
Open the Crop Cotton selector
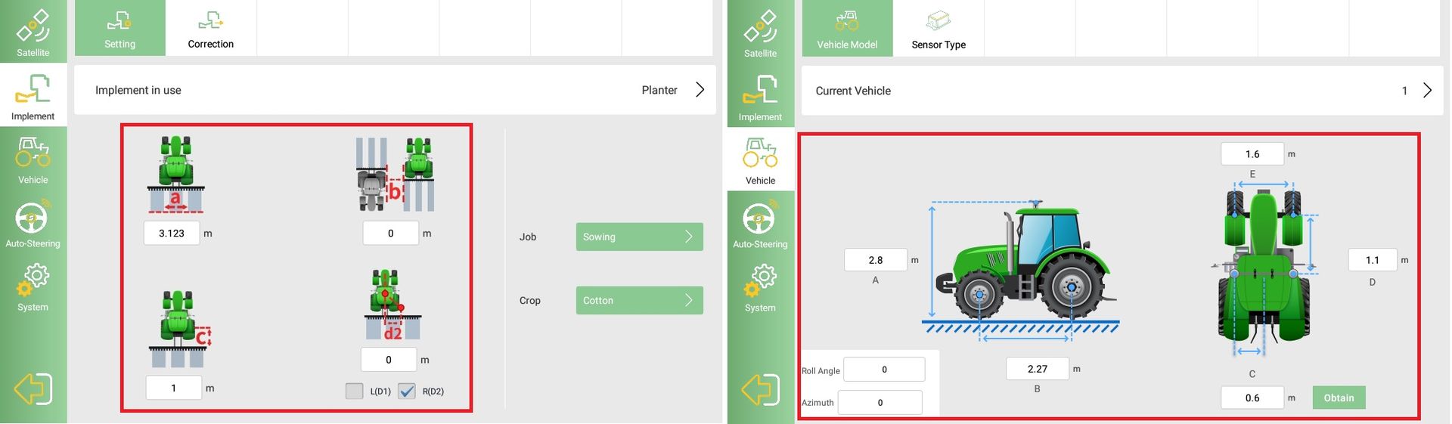[639, 300]
